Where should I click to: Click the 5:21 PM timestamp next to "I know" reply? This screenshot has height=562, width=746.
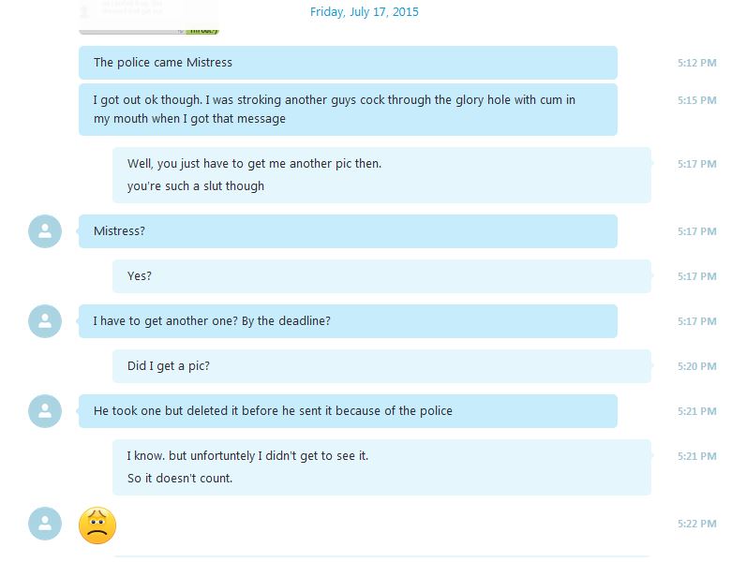point(697,456)
